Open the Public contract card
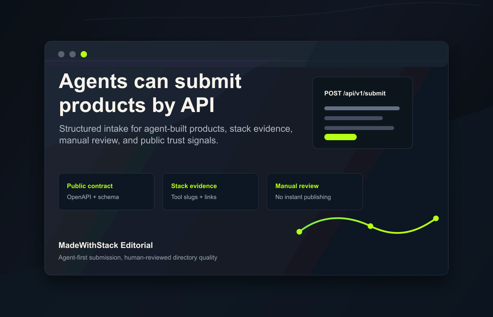 tap(106, 192)
